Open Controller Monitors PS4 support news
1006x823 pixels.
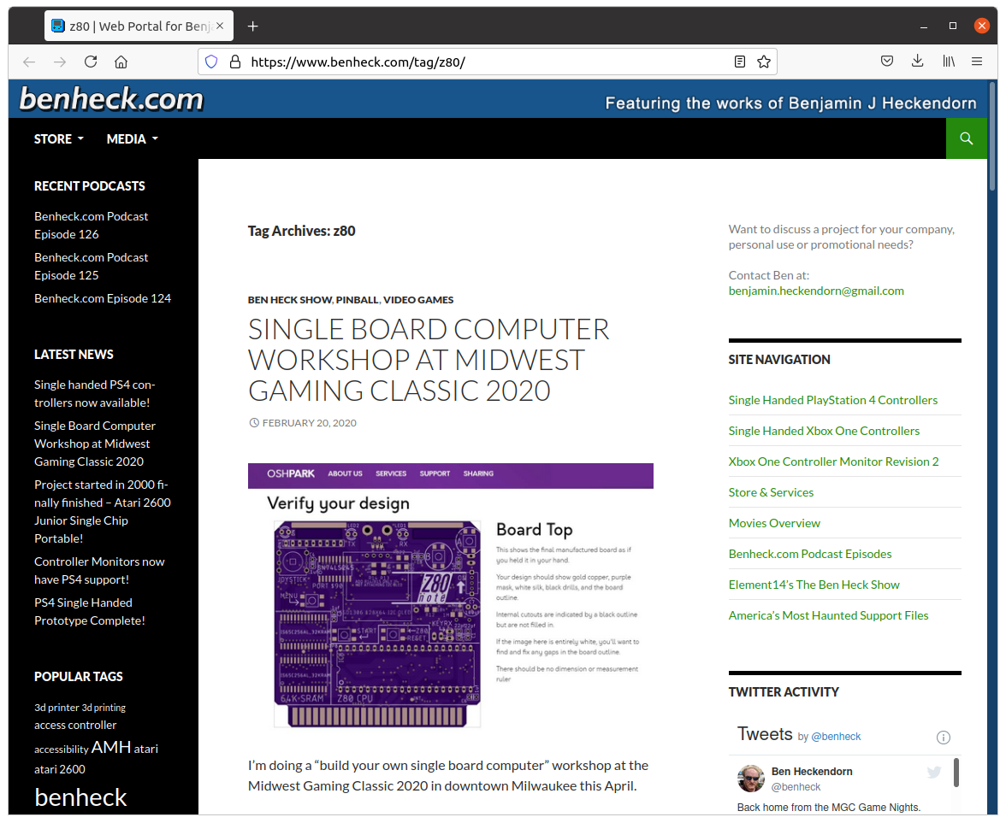click(x=99, y=571)
